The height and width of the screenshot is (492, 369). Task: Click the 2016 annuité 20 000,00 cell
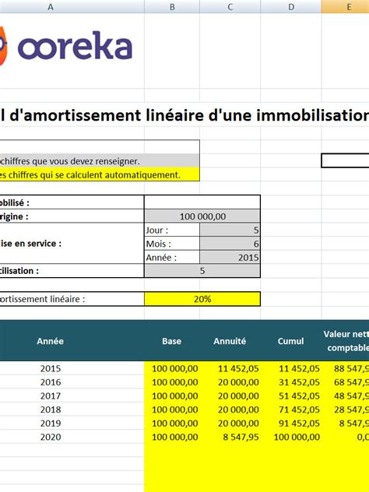click(x=230, y=382)
